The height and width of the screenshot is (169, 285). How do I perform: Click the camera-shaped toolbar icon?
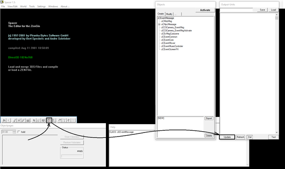tap(28, 120)
